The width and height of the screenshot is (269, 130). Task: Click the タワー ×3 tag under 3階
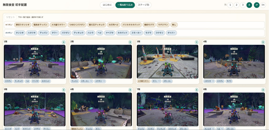(x=156, y=81)
